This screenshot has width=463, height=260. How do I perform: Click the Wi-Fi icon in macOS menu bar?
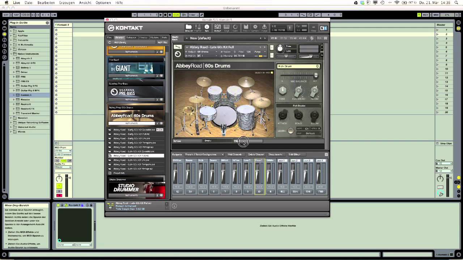click(396, 3)
